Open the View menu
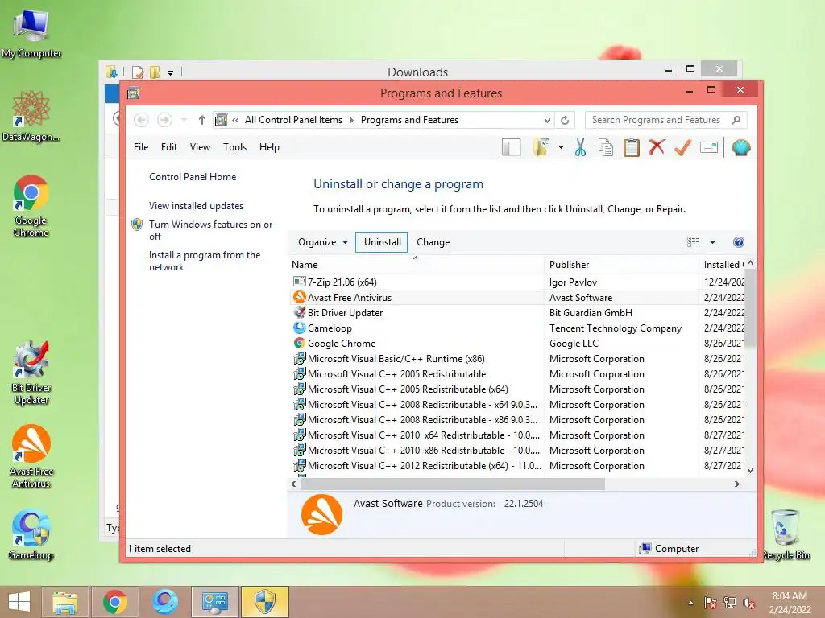The image size is (825, 618). pos(200,148)
